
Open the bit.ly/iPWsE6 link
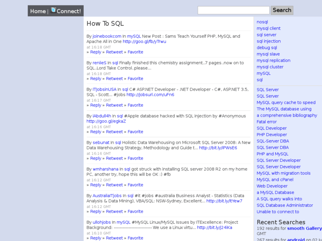tap(218, 148)
